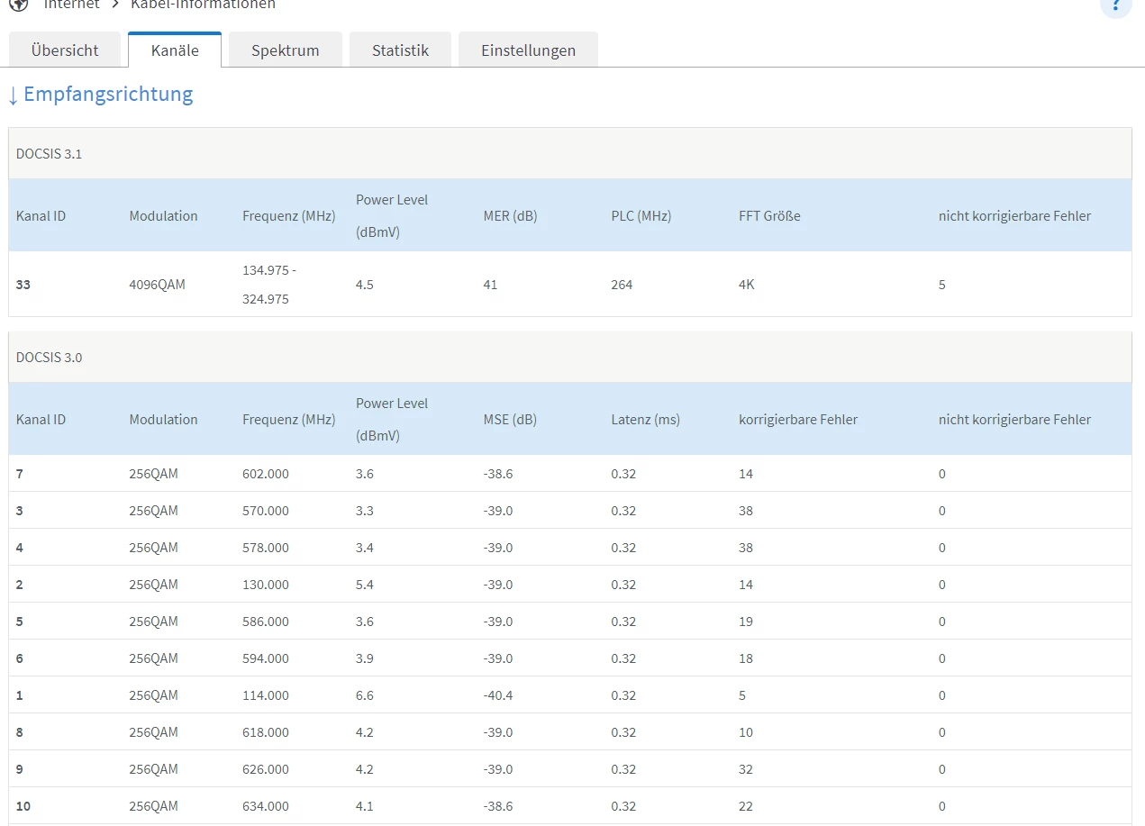
Task: Click the DOCSIS 3.0 section header
Action: pos(49,358)
